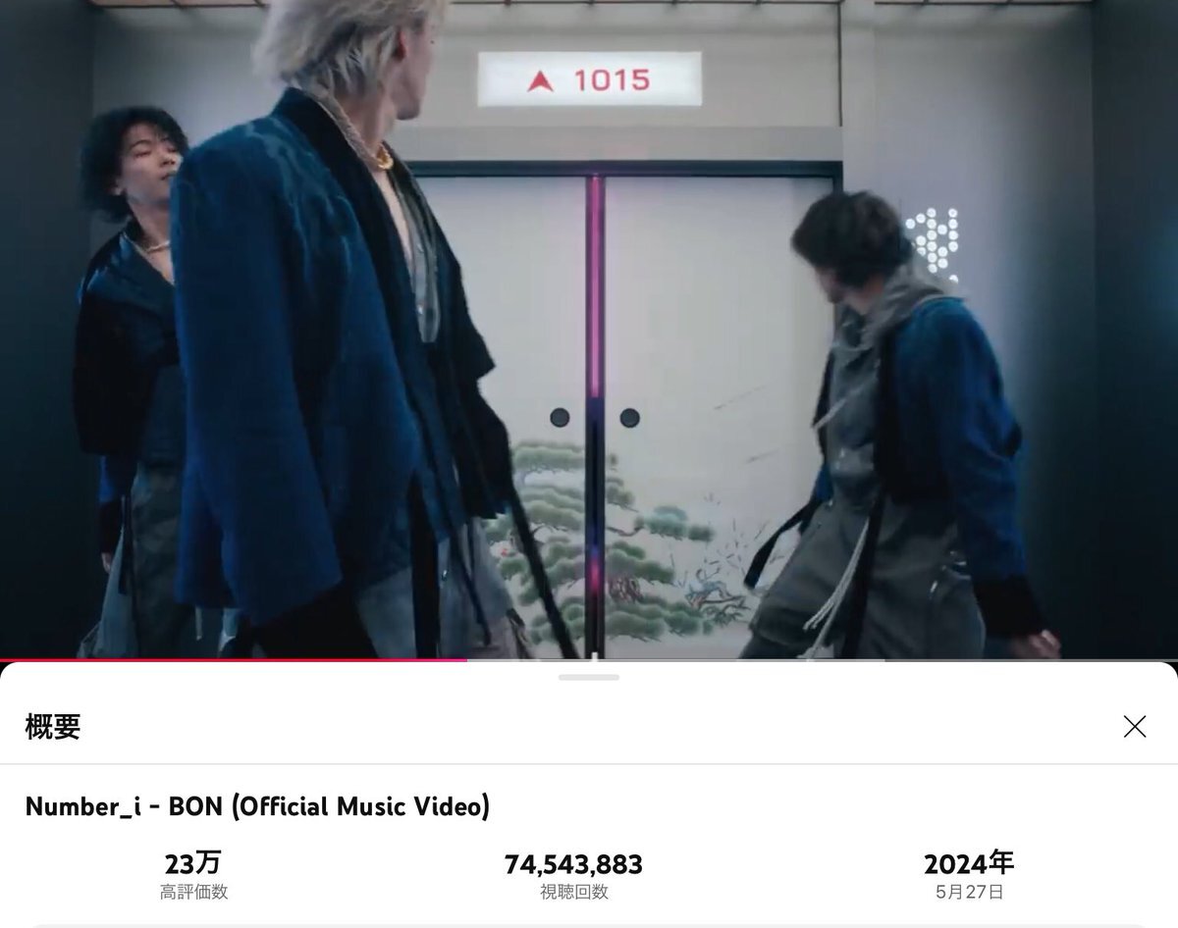Select the Number_i - BON video title
The width and height of the screenshot is (1178, 928).
[257, 806]
